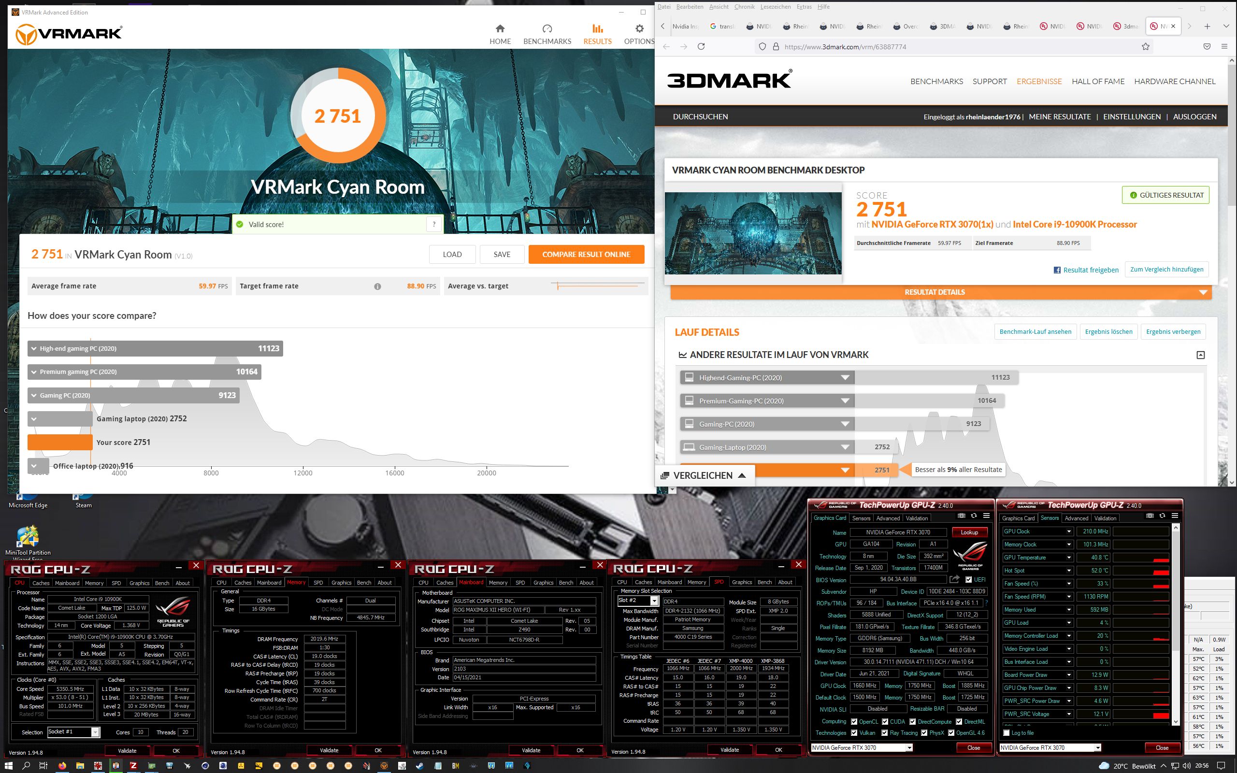Toggle the Vulkan checkbox in GPU-Z
Image resolution: width=1237 pixels, height=773 pixels.
point(854,732)
